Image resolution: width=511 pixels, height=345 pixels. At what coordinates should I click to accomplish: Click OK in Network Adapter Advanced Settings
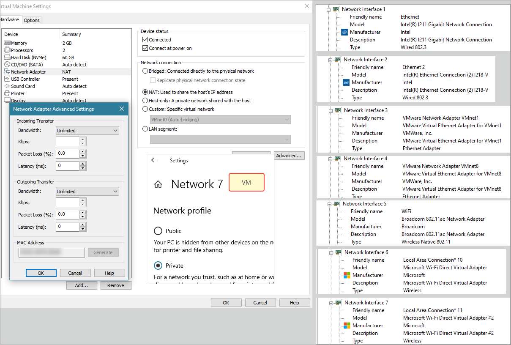click(41, 273)
